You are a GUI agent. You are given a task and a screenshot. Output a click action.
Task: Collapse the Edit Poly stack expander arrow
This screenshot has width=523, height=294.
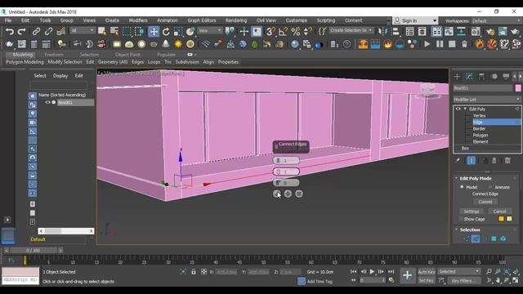[x=465, y=109]
